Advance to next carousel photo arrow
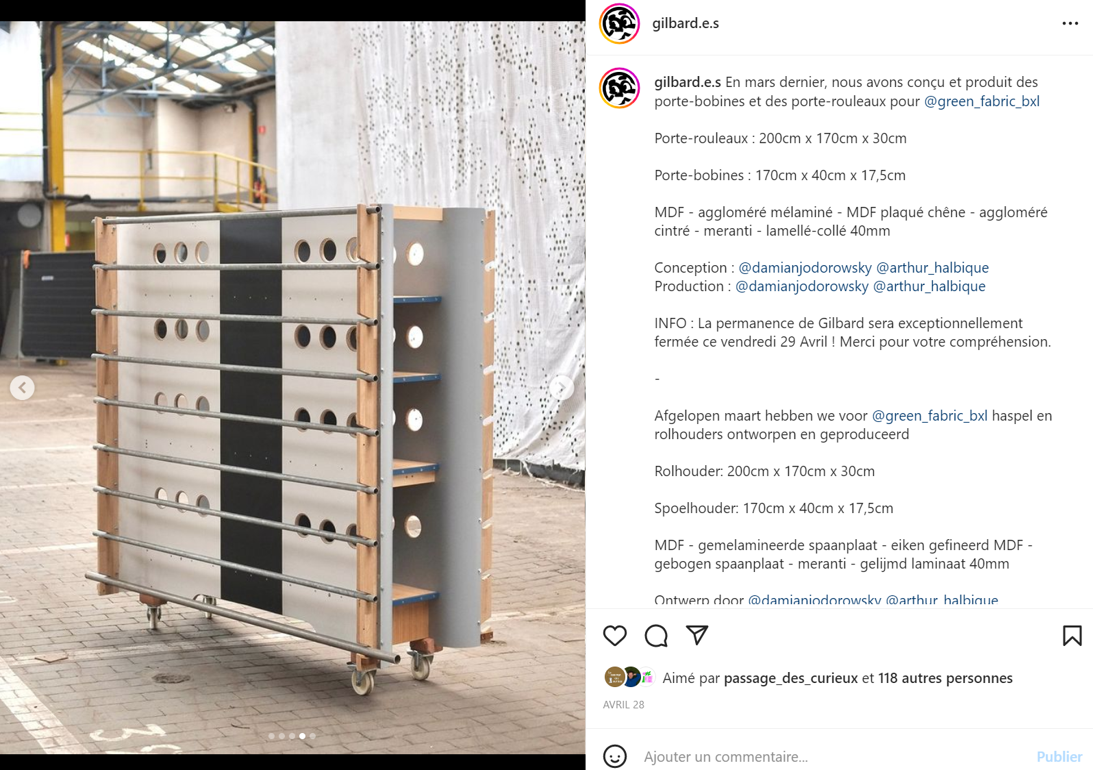This screenshot has width=1093, height=770. [x=562, y=388]
